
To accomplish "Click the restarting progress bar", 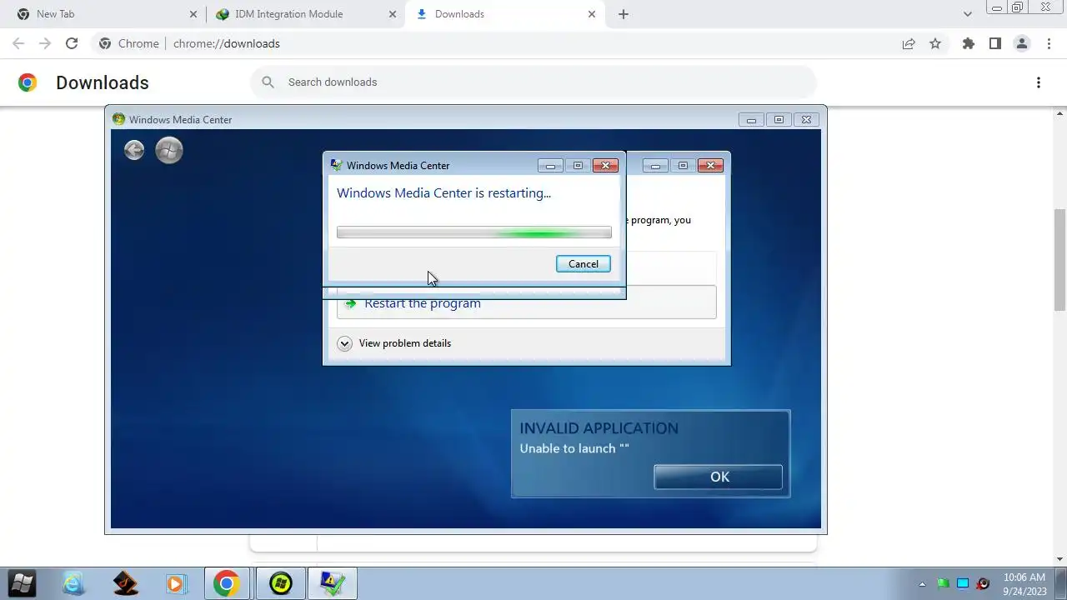I will coord(474,232).
